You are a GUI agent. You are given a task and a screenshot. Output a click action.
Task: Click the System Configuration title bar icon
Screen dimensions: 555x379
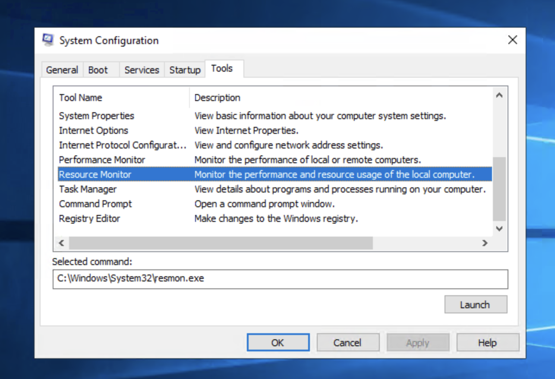pos(48,40)
